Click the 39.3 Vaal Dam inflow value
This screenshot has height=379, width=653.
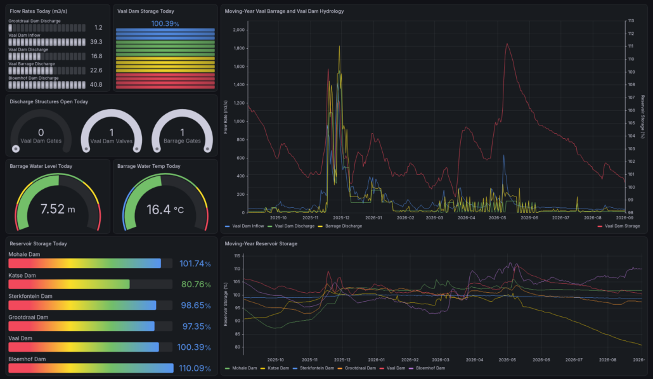coord(96,42)
